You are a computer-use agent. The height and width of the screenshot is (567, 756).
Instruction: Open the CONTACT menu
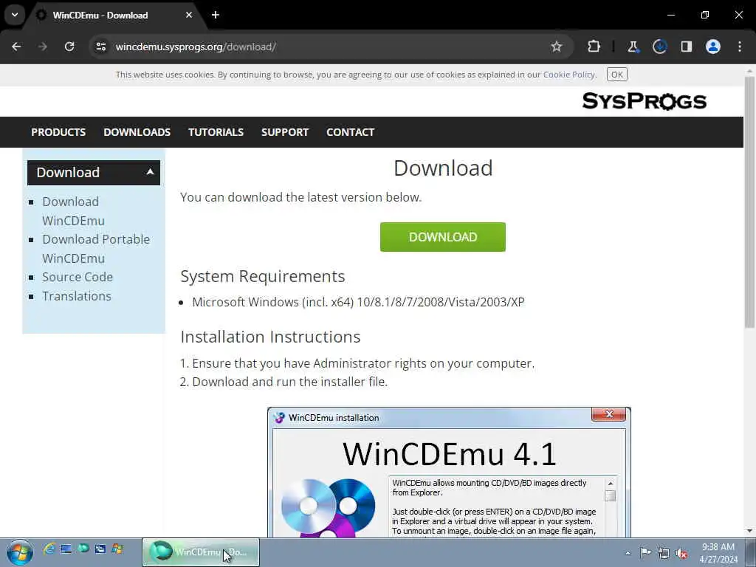[351, 132]
